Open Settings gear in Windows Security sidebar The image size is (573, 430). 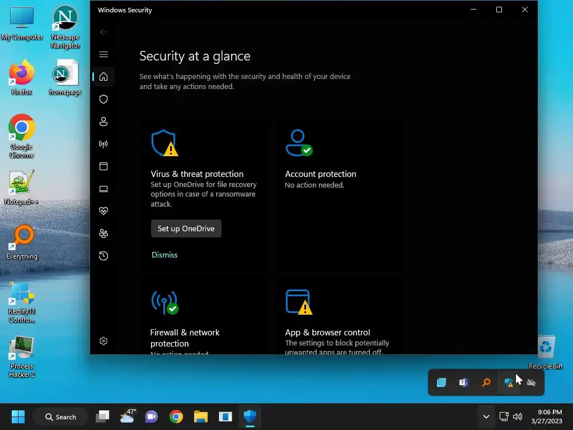(104, 341)
